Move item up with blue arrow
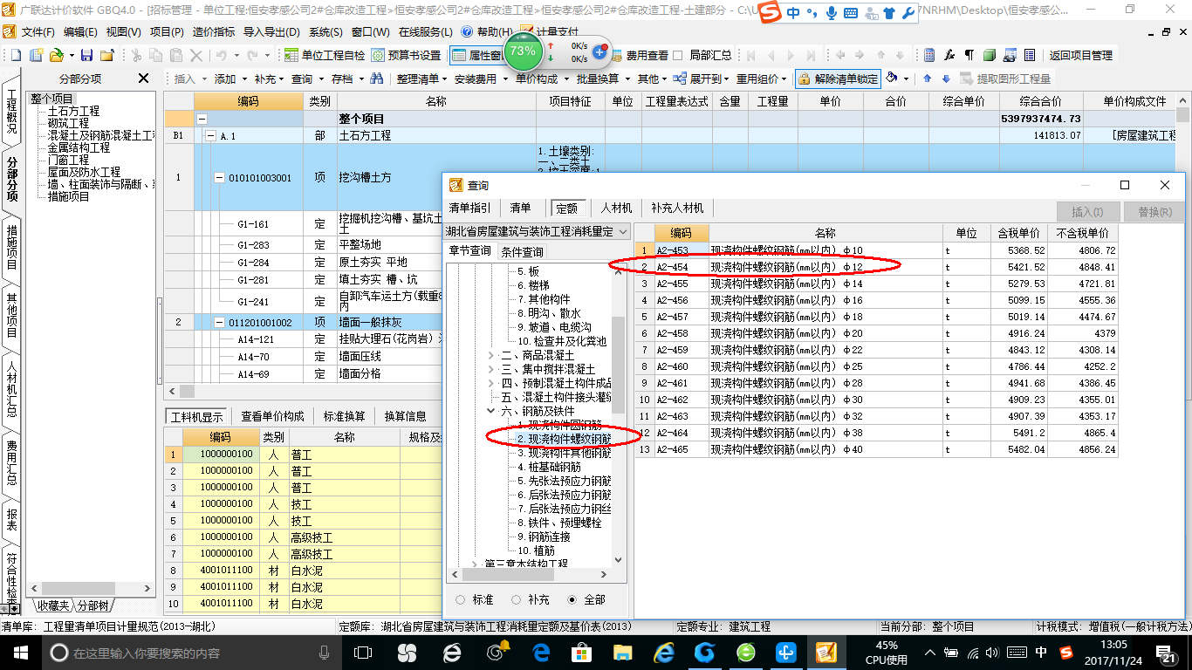The width and height of the screenshot is (1192, 670). click(926, 79)
